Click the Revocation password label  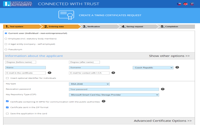pyautogui.click(x=18, y=89)
